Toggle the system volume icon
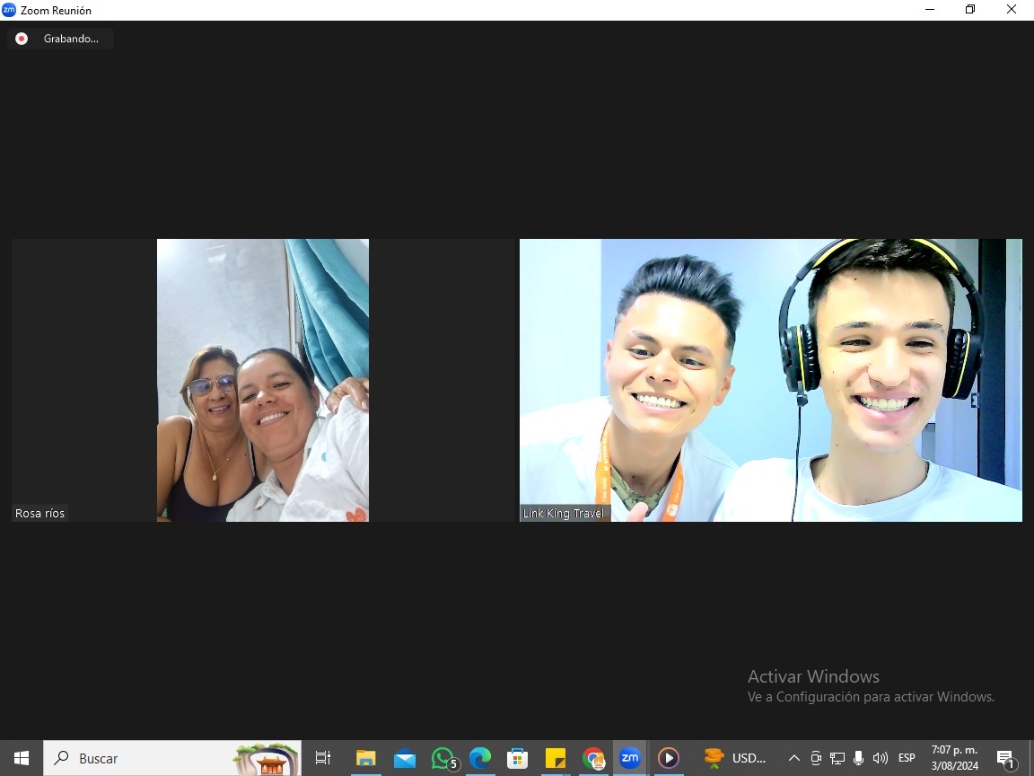This screenshot has width=1034, height=776. [x=880, y=758]
